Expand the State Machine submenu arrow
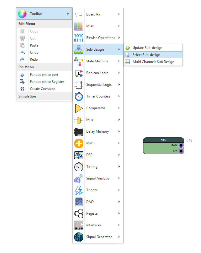 coord(119,61)
